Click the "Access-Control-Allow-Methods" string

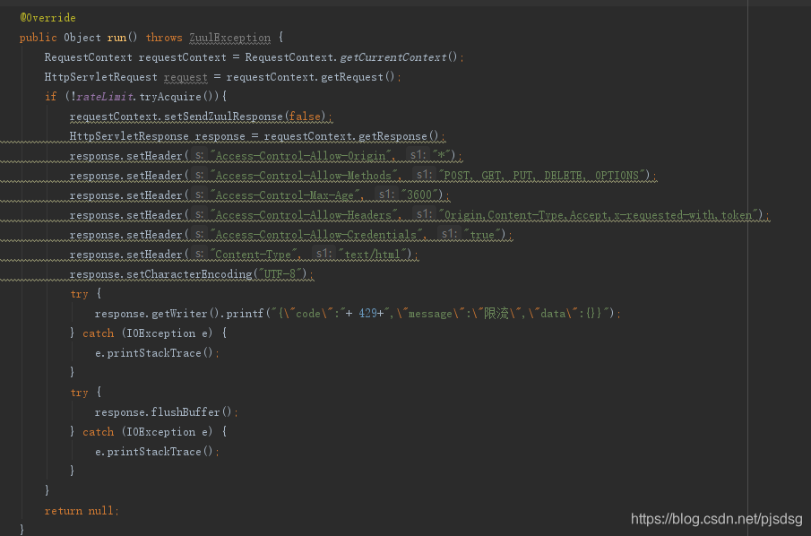click(x=304, y=176)
